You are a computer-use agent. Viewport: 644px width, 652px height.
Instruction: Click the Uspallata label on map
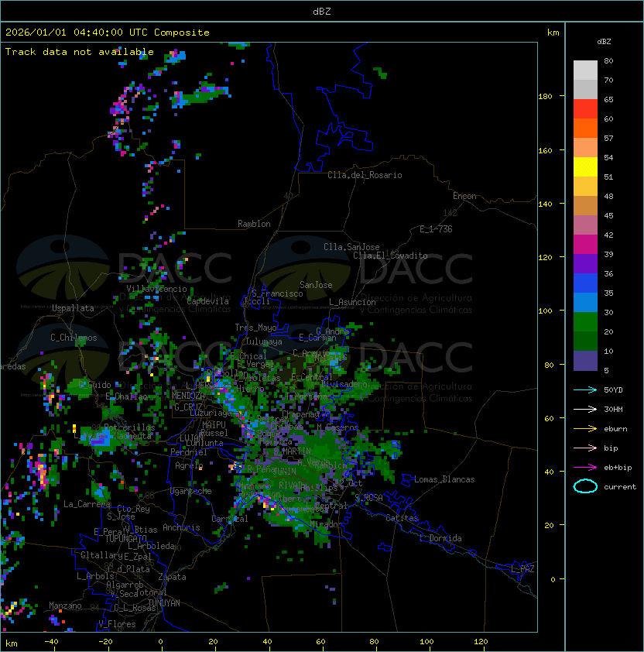pyautogui.click(x=73, y=308)
